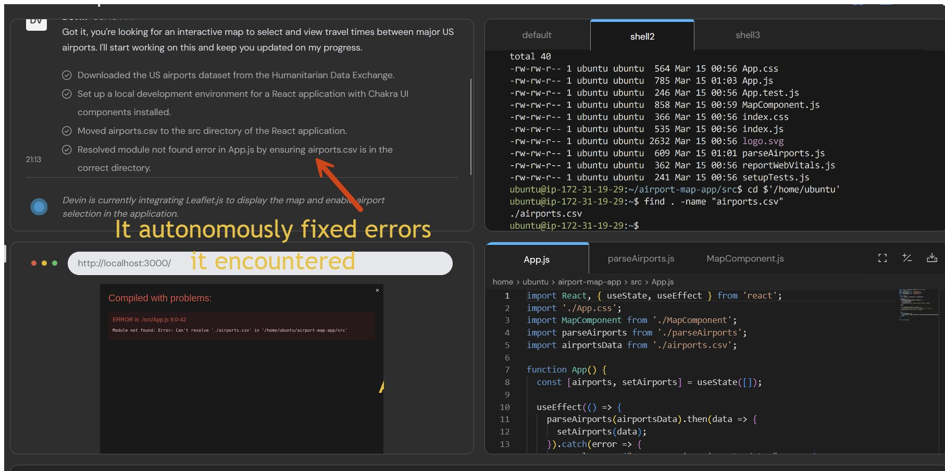Click 'App.test.js' in the terminal listing
The height and width of the screenshot is (471, 945).
770,93
